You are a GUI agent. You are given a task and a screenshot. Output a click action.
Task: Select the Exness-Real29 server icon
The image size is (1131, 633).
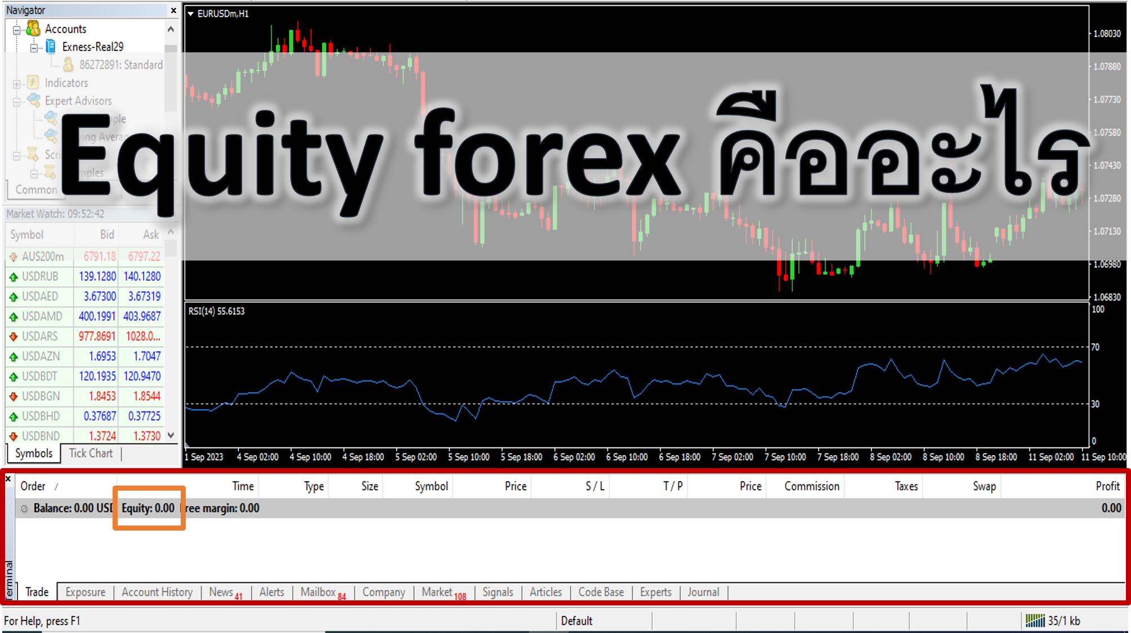point(51,47)
